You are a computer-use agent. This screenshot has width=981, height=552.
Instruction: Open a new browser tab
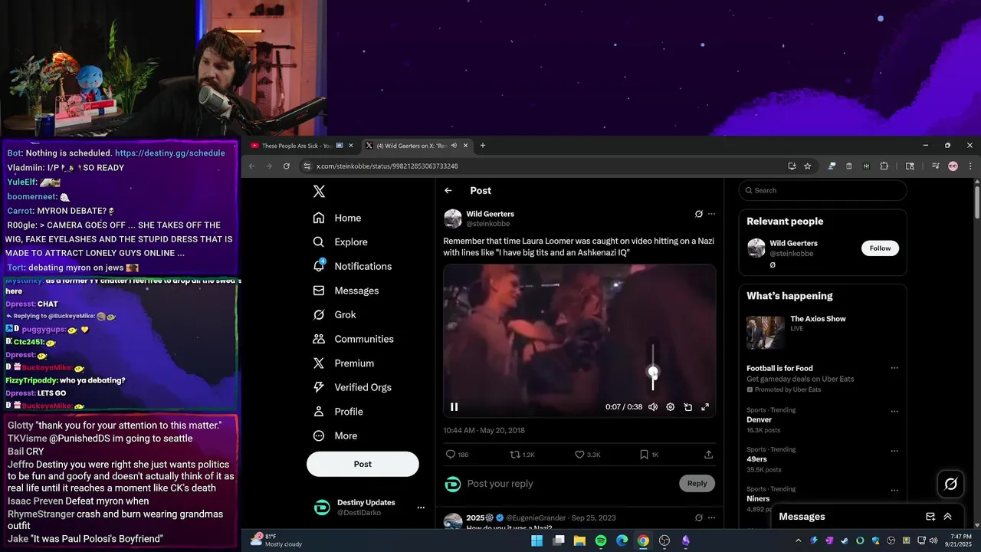click(x=483, y=146)
